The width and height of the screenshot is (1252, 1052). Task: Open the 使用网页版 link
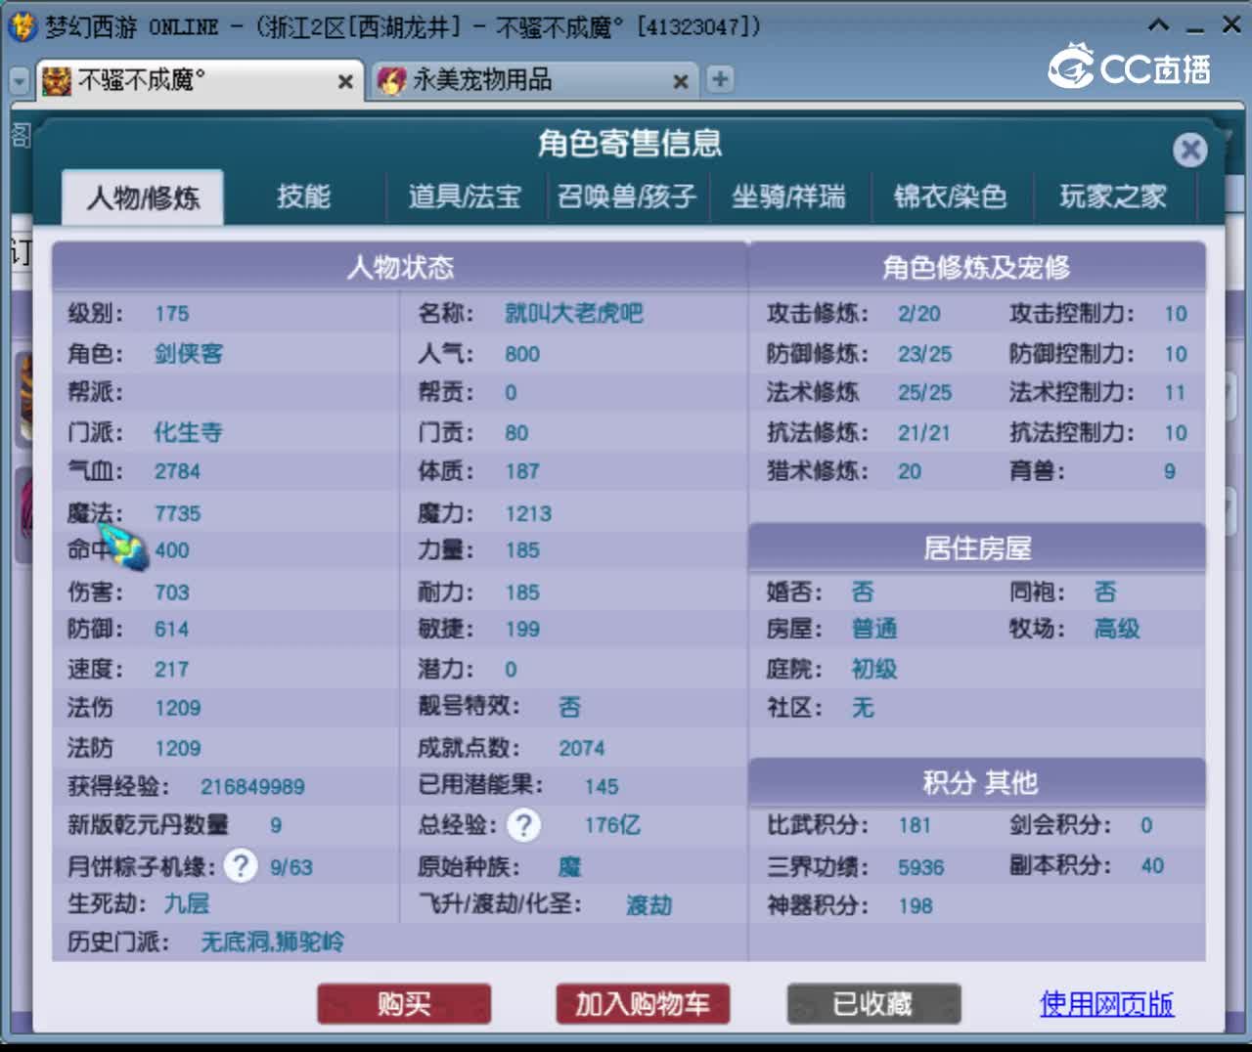1106,1003
